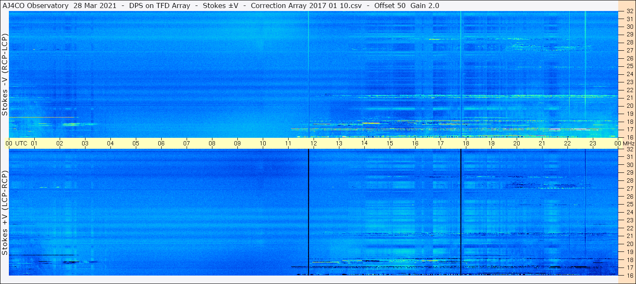Click 29 MHz label in Stokes -V panel
Image resolution: width=636 pixels, height=284 pixels.
(x=630, y=34)
